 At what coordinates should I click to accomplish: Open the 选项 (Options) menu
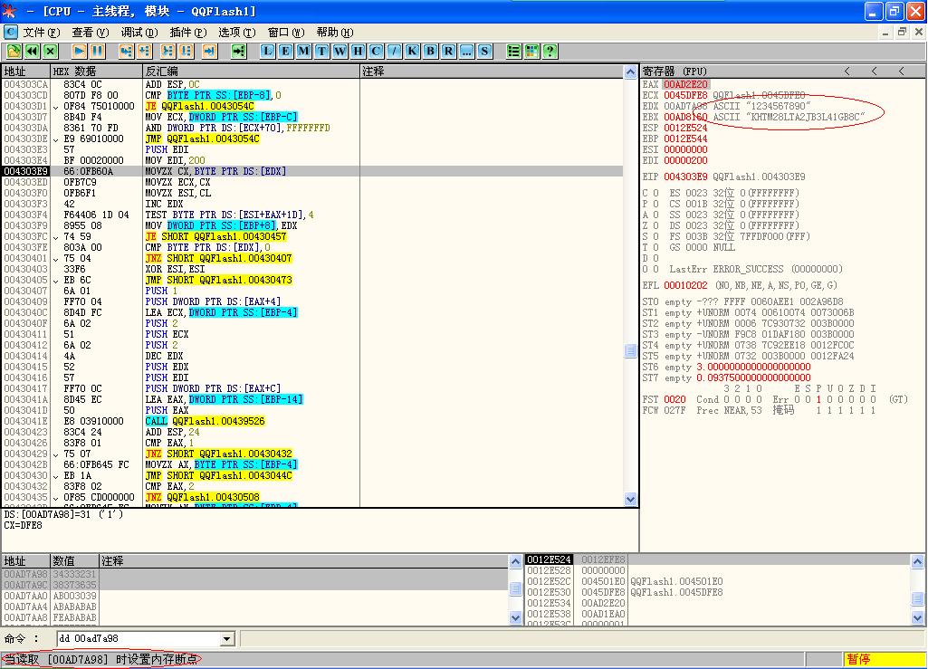(x=236, y=33)
